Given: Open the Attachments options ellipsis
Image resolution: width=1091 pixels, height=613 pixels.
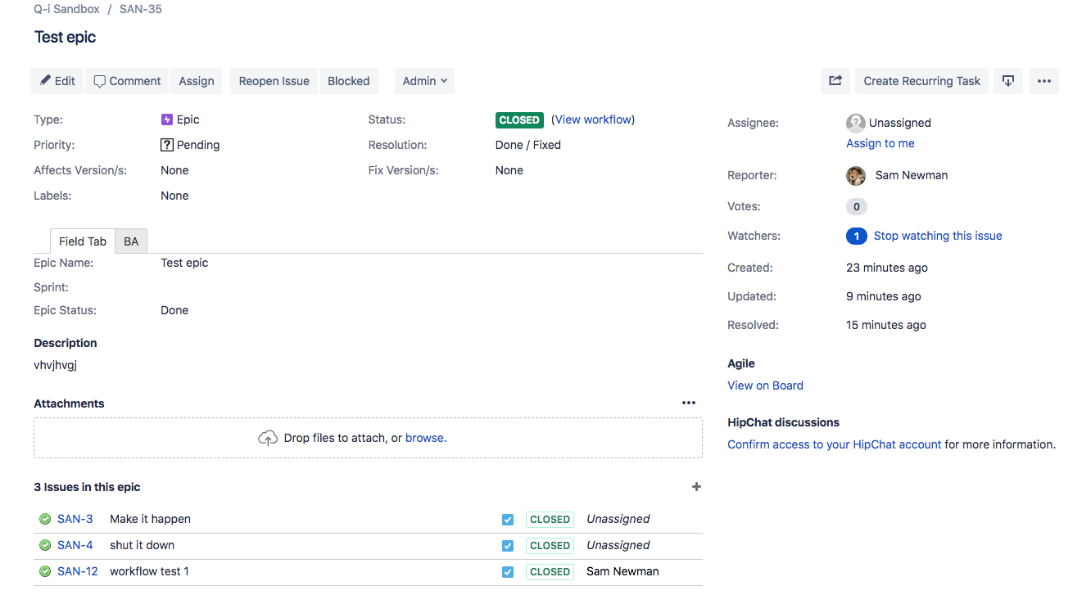Looking at the screenshot, I should pos(689,403).
